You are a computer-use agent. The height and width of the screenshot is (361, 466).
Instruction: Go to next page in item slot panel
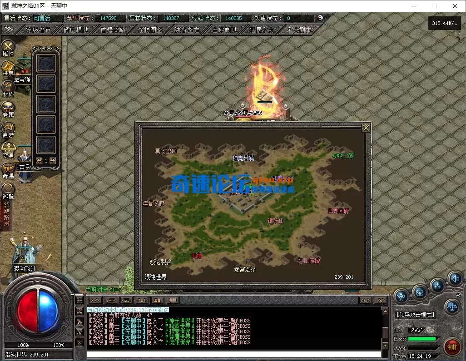[x=52, y=160]
